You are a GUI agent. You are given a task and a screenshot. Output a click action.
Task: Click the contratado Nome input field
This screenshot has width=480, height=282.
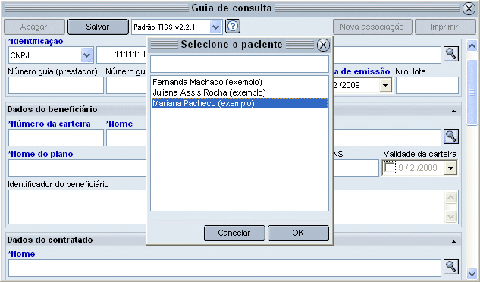click(x=224, y=268)
